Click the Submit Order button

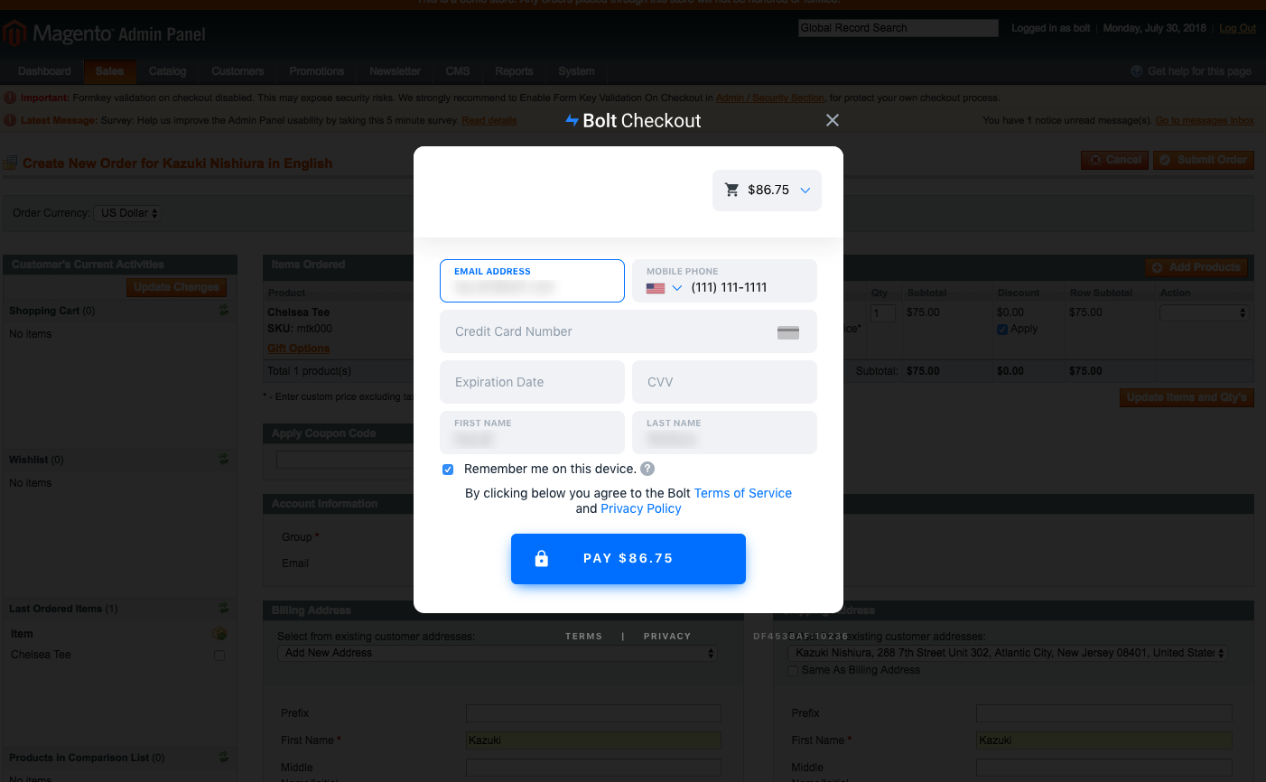pyautogui.click(x=1203, y=160)
